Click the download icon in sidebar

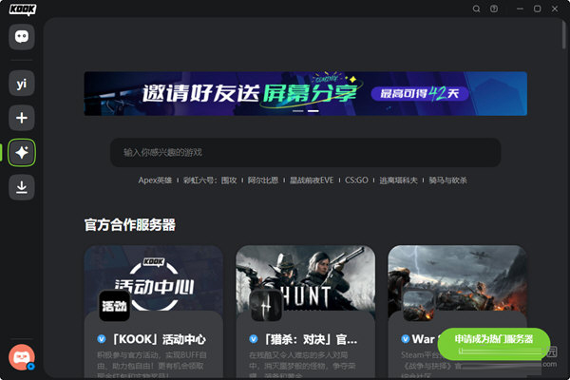[x=22, y=187]
